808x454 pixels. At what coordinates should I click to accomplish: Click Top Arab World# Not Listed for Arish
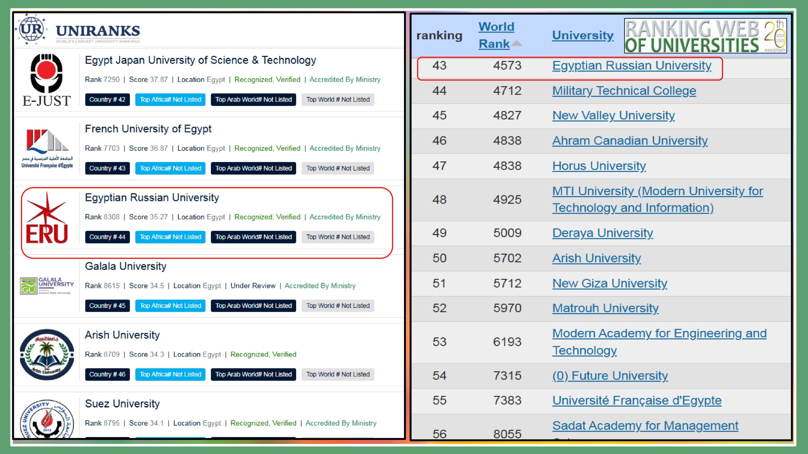click(x=253, y=375)
